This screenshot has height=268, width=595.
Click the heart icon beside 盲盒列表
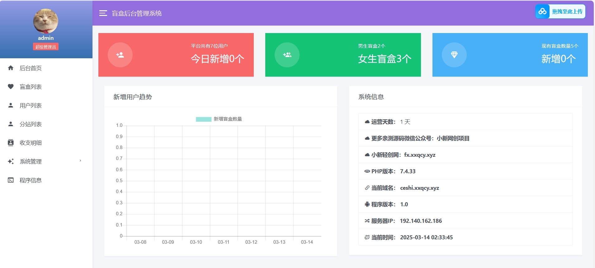11,87
